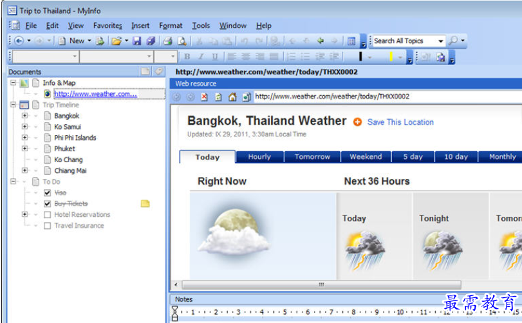
Task: Click the black font color swatch
Action: pos(360,57)
